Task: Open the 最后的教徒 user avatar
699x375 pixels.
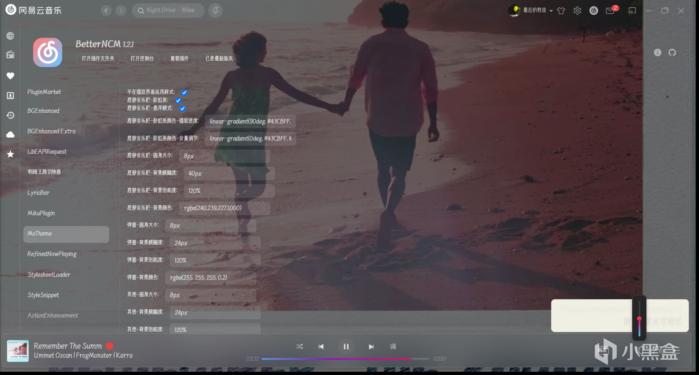Action: click(x=515, y=11)
